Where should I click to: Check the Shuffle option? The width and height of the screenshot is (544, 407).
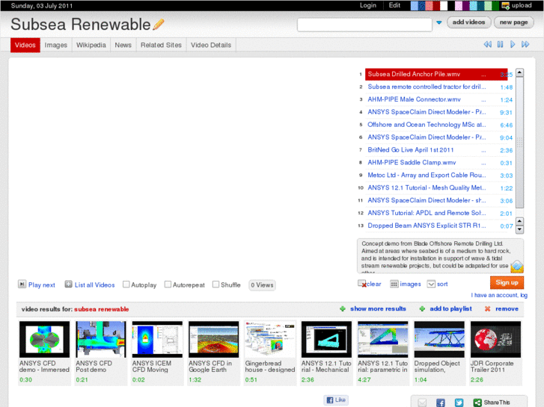[216, 285]
